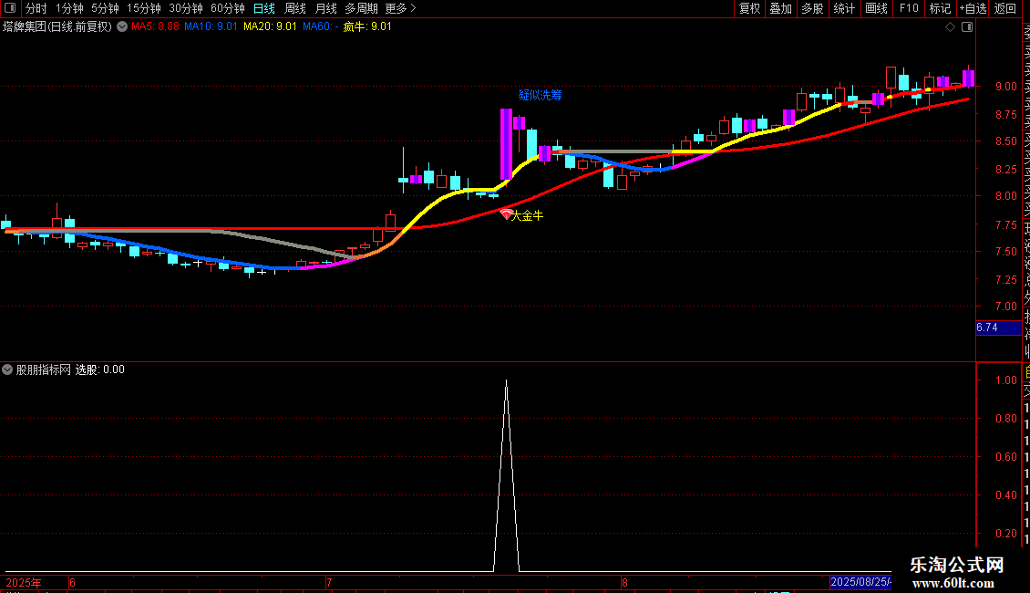This screenshot has height=593, width=1030.
Task: Click the 塔牌集团(日线.前复权) chart title
Action: (x=57, y=26)
